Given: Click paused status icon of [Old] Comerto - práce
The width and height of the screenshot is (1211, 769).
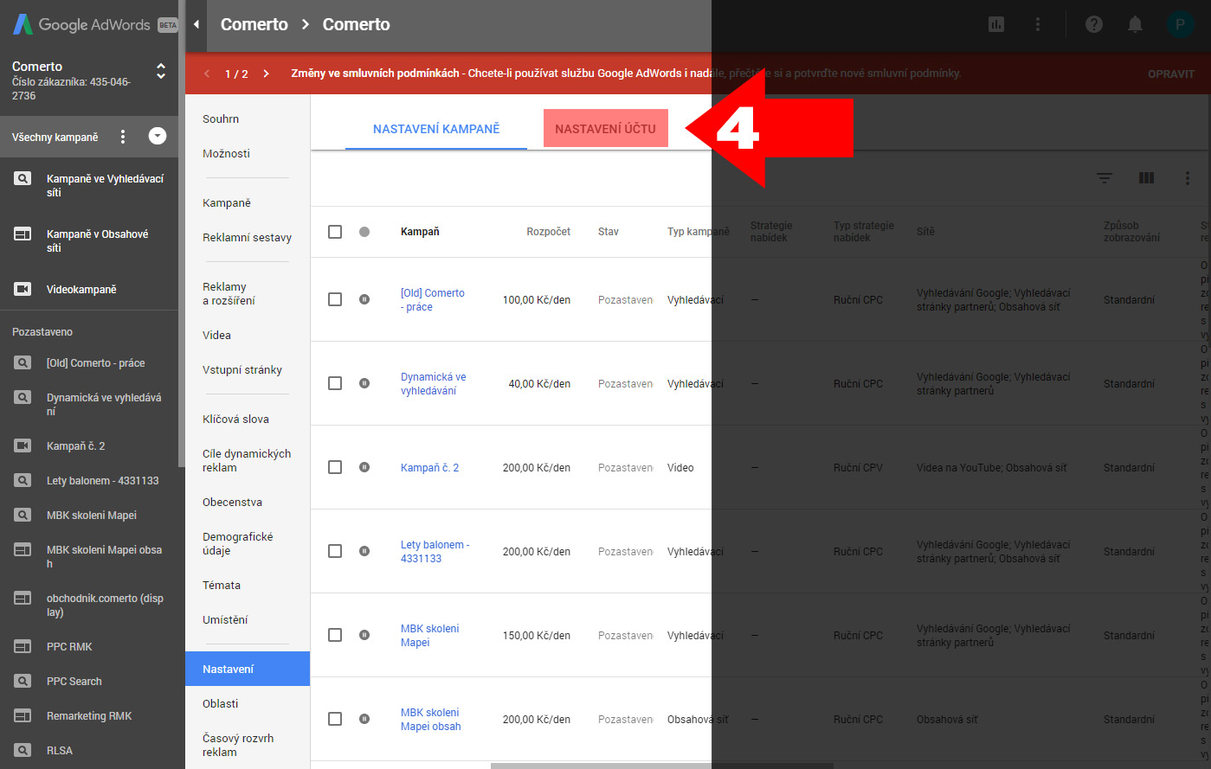Looking at the screenshot, I should tap(364, 299).
